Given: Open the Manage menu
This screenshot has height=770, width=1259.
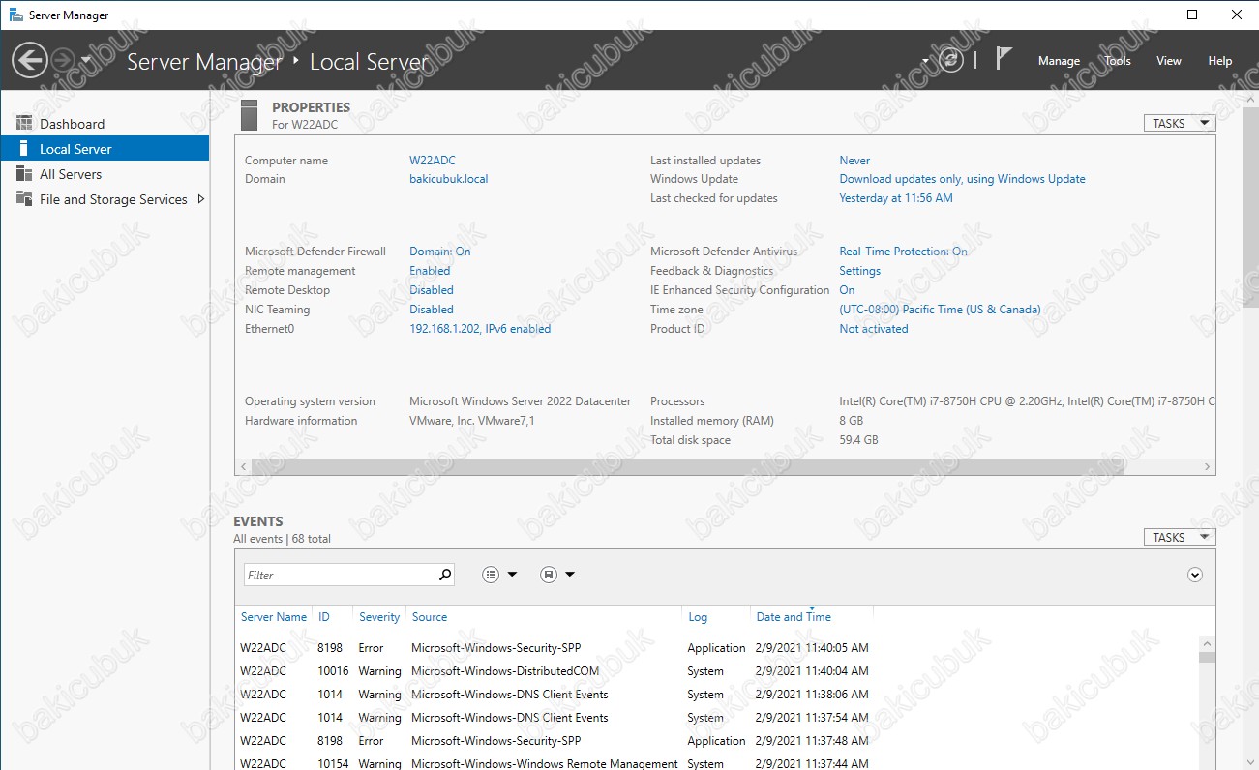Looking at the screenshot, I should pyautogui.click(x=1059, y=61).
